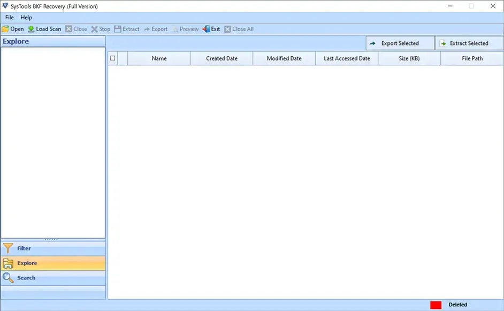
Task: Click the Exit toolbar label
Action: click(216, 29)
